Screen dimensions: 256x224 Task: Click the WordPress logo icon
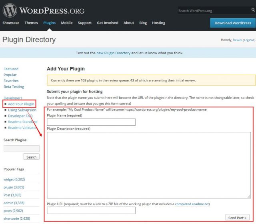pos(10,10)
